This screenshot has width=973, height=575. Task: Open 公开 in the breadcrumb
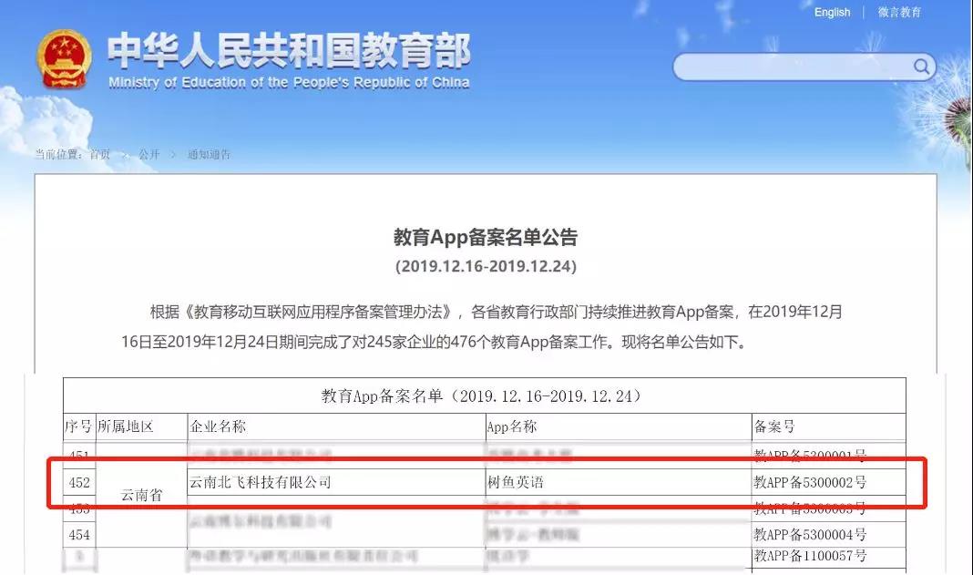click(x=149, y=155)
